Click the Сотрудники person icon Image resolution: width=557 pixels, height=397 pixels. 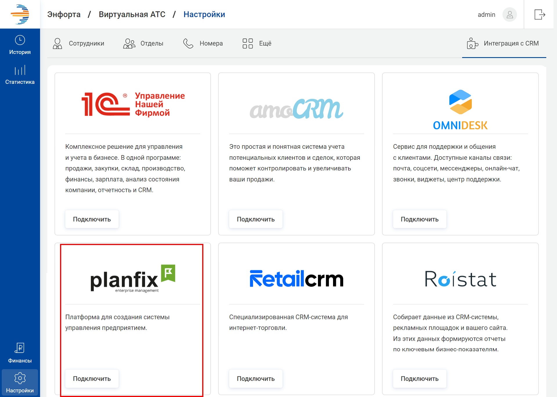pos(57,43)
